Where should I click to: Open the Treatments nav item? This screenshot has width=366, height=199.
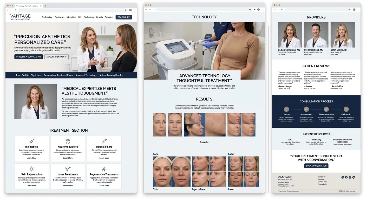tap(59, 17)
